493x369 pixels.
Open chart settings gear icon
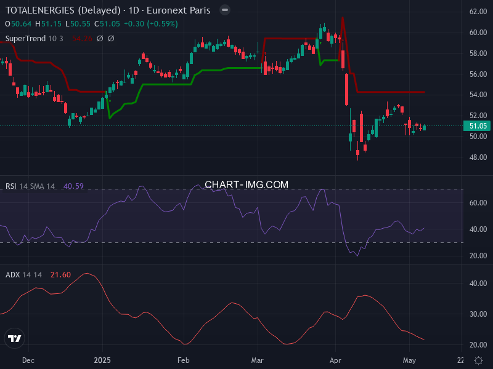tap(478, 360)
